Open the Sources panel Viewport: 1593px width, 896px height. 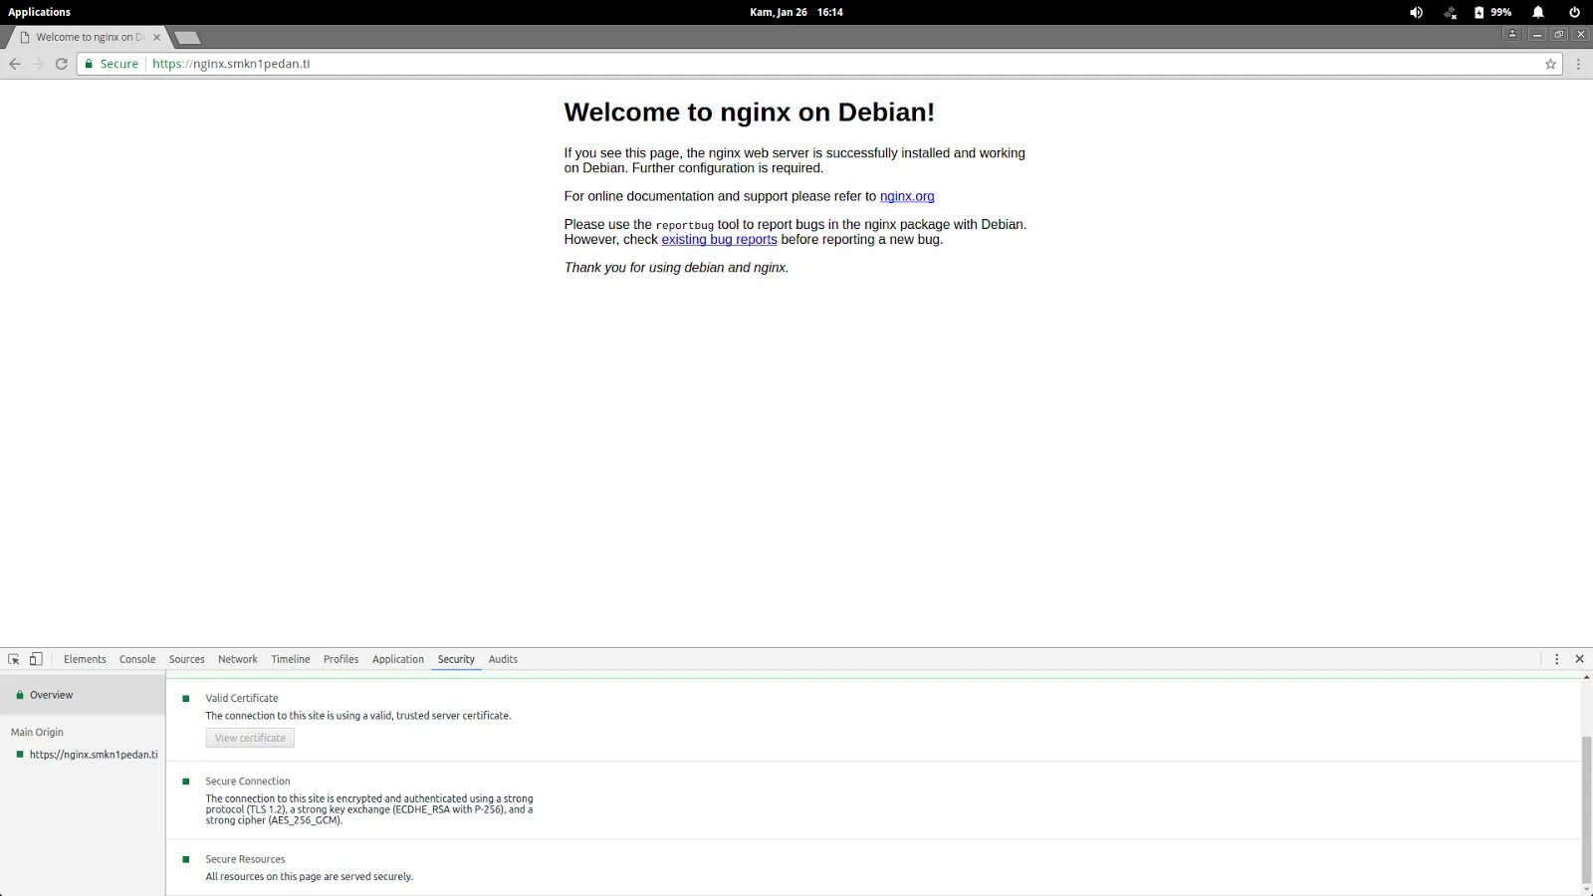[186, 659]
